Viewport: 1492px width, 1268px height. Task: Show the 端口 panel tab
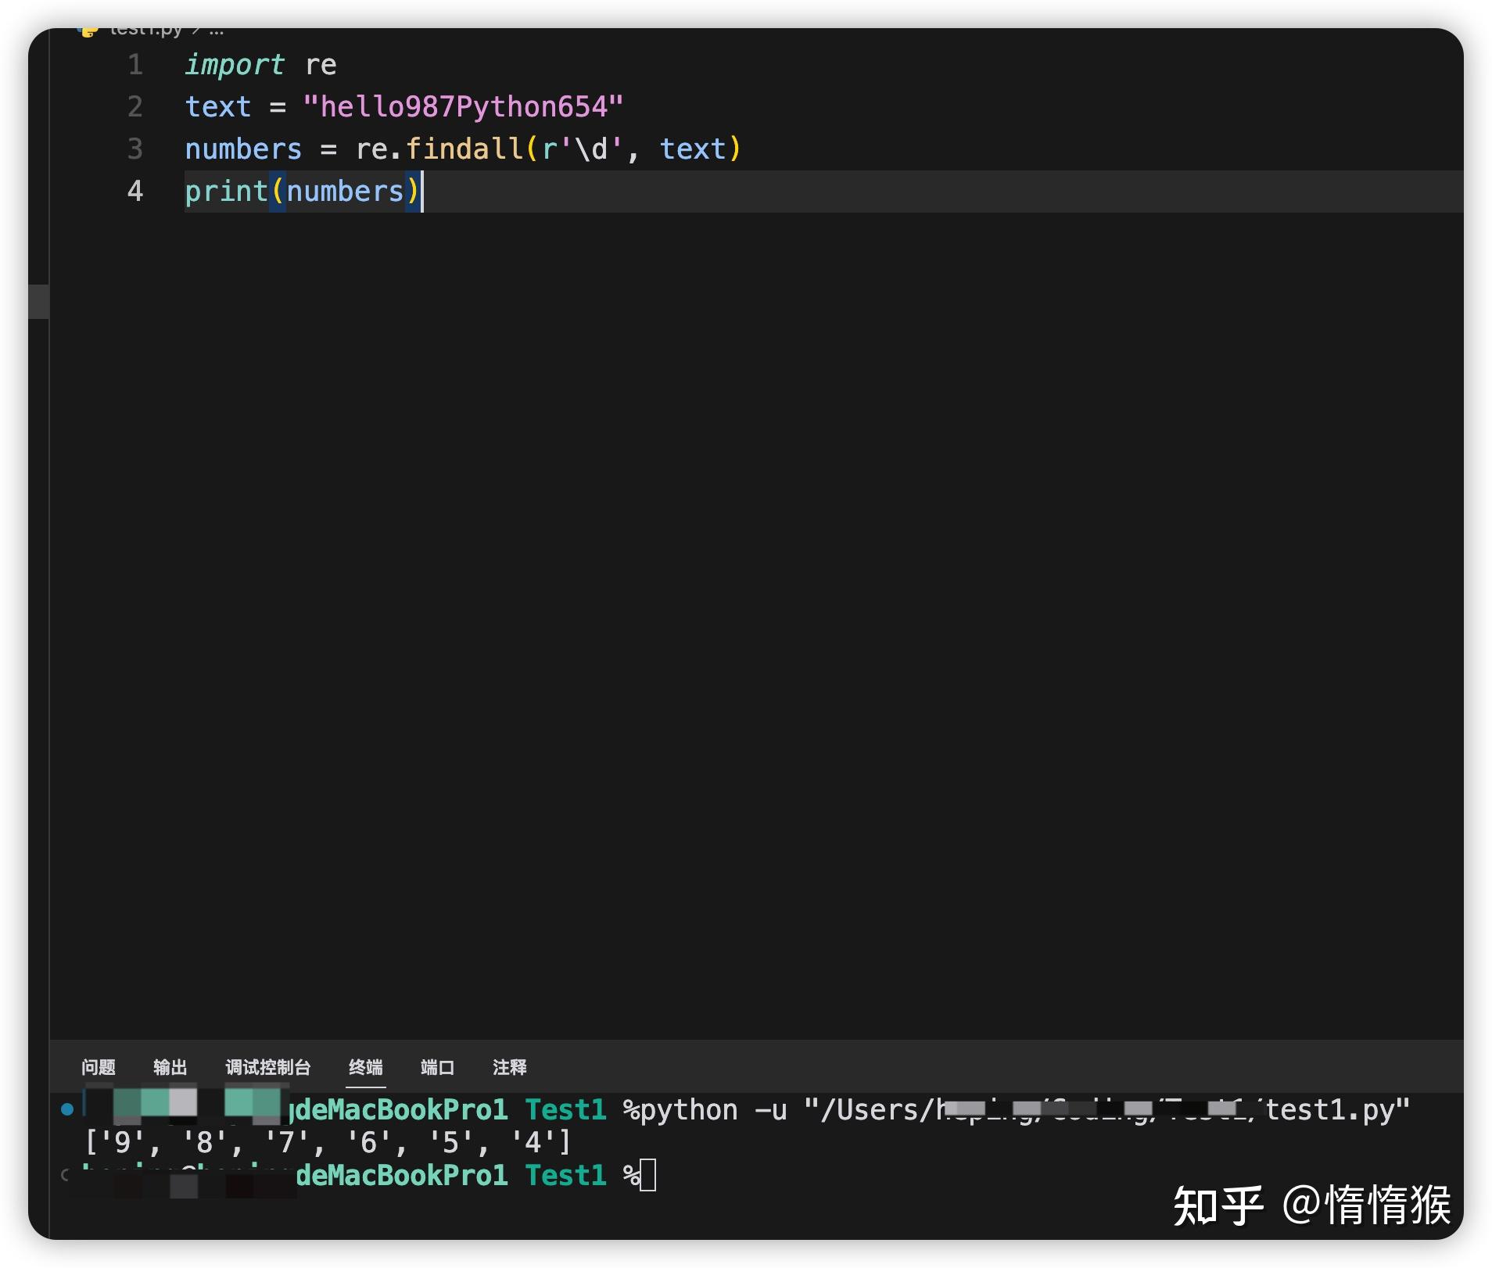[437, 1067]
